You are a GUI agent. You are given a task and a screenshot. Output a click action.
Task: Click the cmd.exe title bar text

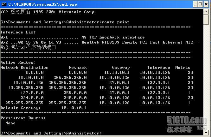[42, 4]
